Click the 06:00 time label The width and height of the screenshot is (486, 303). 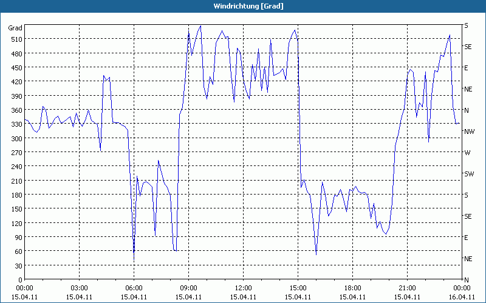(x=134, y=288)
